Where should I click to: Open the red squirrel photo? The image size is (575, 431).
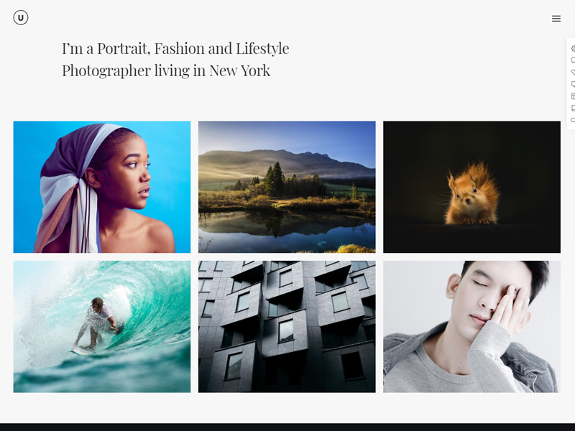[471, 187]
